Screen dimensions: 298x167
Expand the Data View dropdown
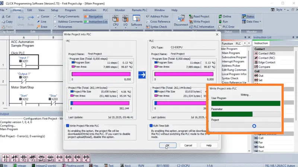pos(260,22)
